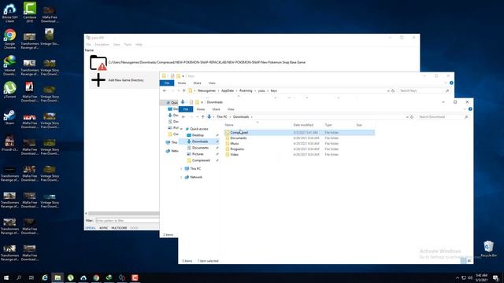Switch Downloads to the details view

pos(464,261)
